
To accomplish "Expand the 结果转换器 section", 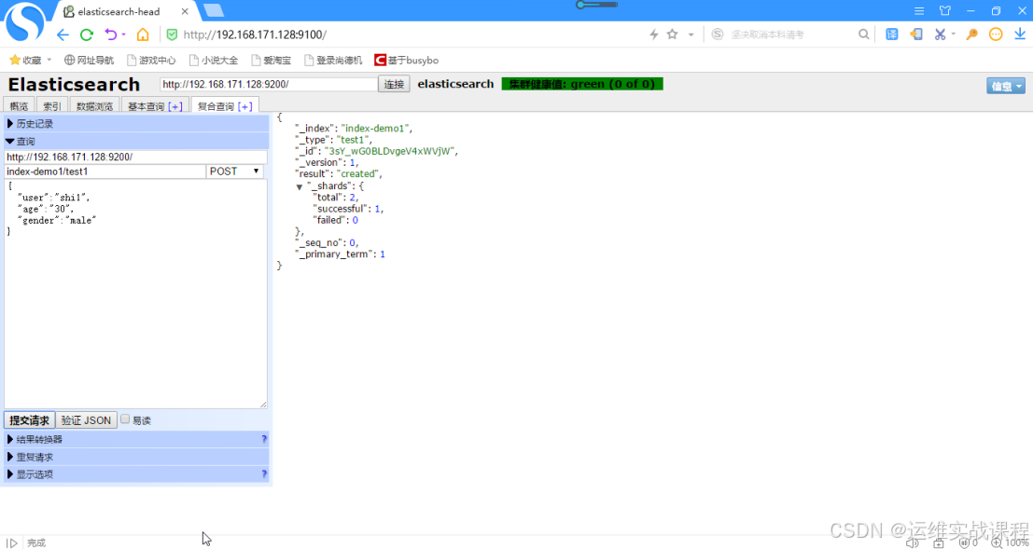I will (x=136, y=439).
